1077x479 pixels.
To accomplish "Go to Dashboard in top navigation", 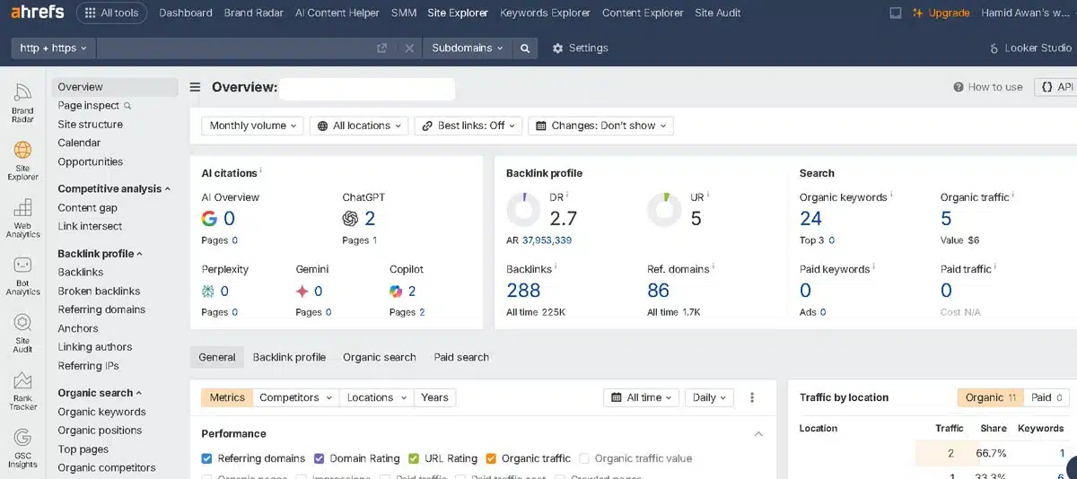I will [186, 13].
